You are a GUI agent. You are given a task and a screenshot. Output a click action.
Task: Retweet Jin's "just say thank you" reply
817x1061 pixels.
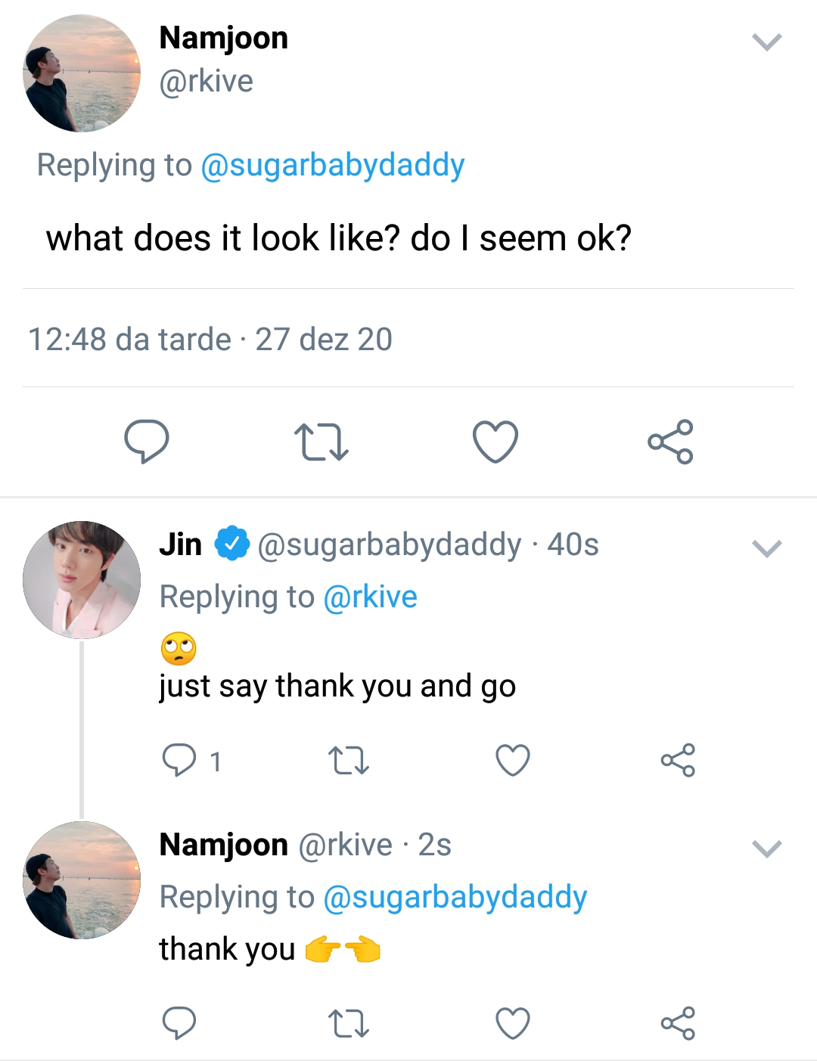click(x=348, y=761)
